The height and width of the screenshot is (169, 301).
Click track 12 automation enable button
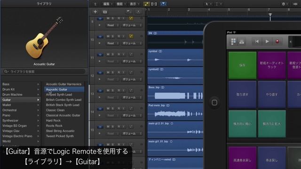click(x=131, y=72)
